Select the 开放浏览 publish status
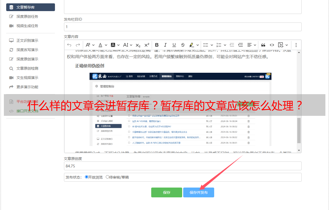The height and width of the screenshot is (210, 329). 87,177
